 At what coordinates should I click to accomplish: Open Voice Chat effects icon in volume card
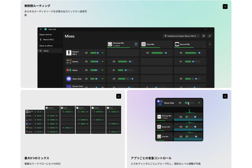pyautogui.click(x=199, y=103)
